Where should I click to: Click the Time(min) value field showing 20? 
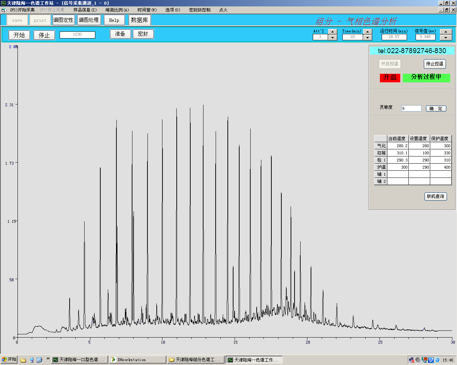(352, 37)
